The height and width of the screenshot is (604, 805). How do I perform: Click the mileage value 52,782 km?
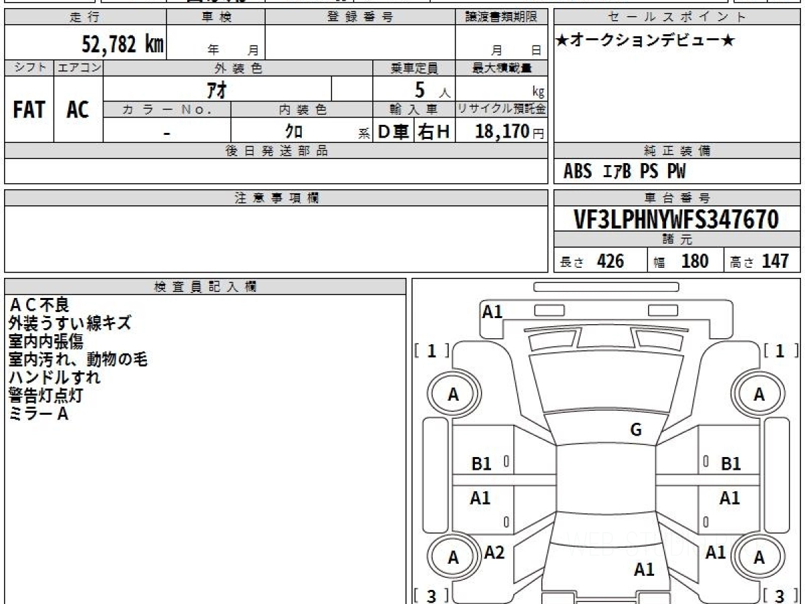click(123, 44)
